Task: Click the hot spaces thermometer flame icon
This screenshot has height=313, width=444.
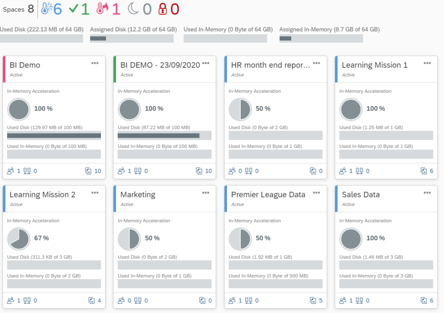Action: point(103,9)
